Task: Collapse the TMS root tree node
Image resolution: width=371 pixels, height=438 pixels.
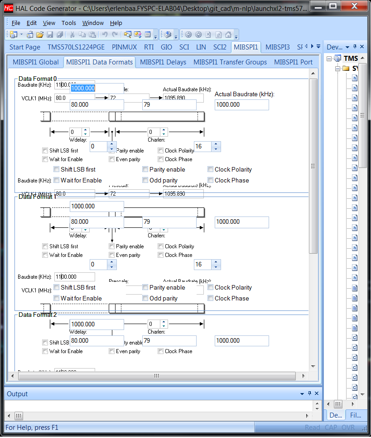Action: (329, 59)
